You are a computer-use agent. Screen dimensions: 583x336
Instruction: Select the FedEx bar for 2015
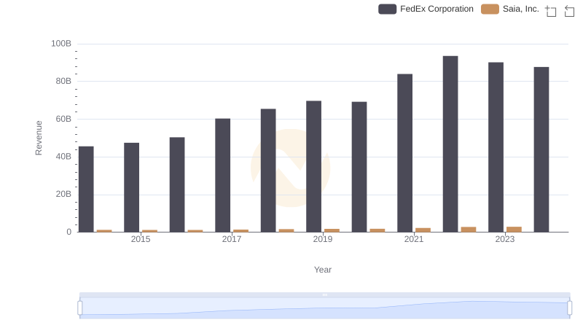click(132, 187)
